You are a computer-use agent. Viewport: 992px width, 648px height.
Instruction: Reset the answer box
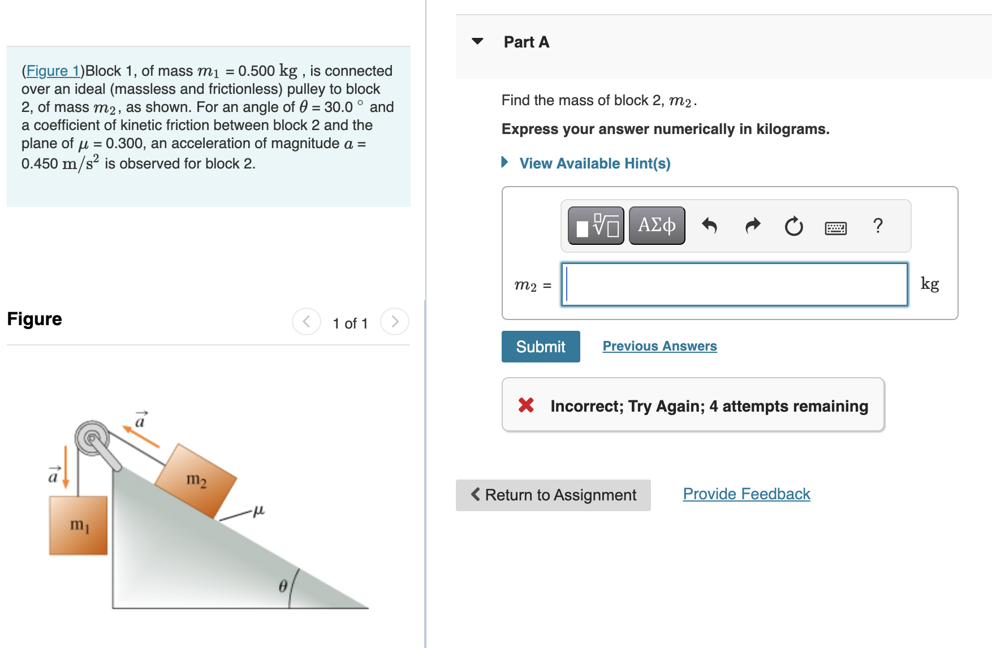[793, 225]
